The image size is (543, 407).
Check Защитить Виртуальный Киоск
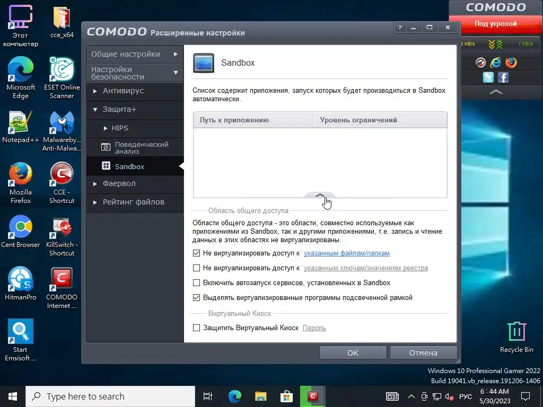point(196,328)
